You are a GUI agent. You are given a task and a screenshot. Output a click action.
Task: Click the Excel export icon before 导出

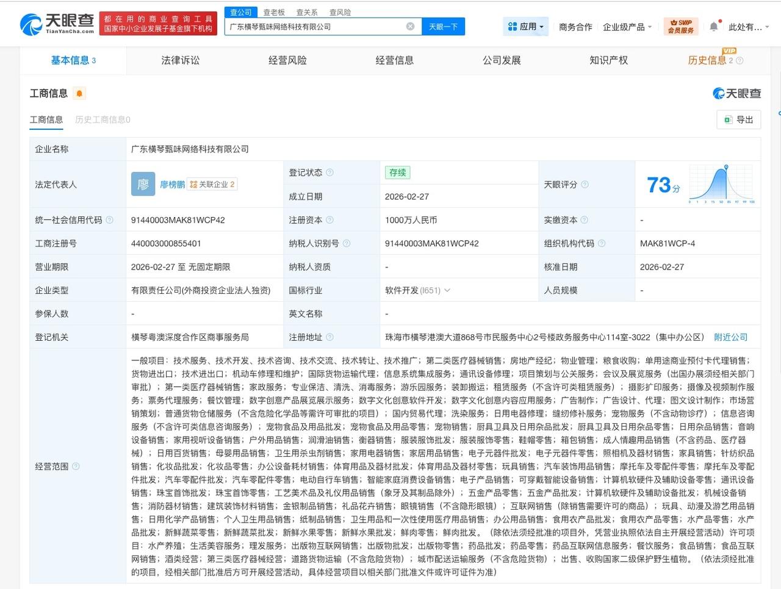(x=726, y=120)
